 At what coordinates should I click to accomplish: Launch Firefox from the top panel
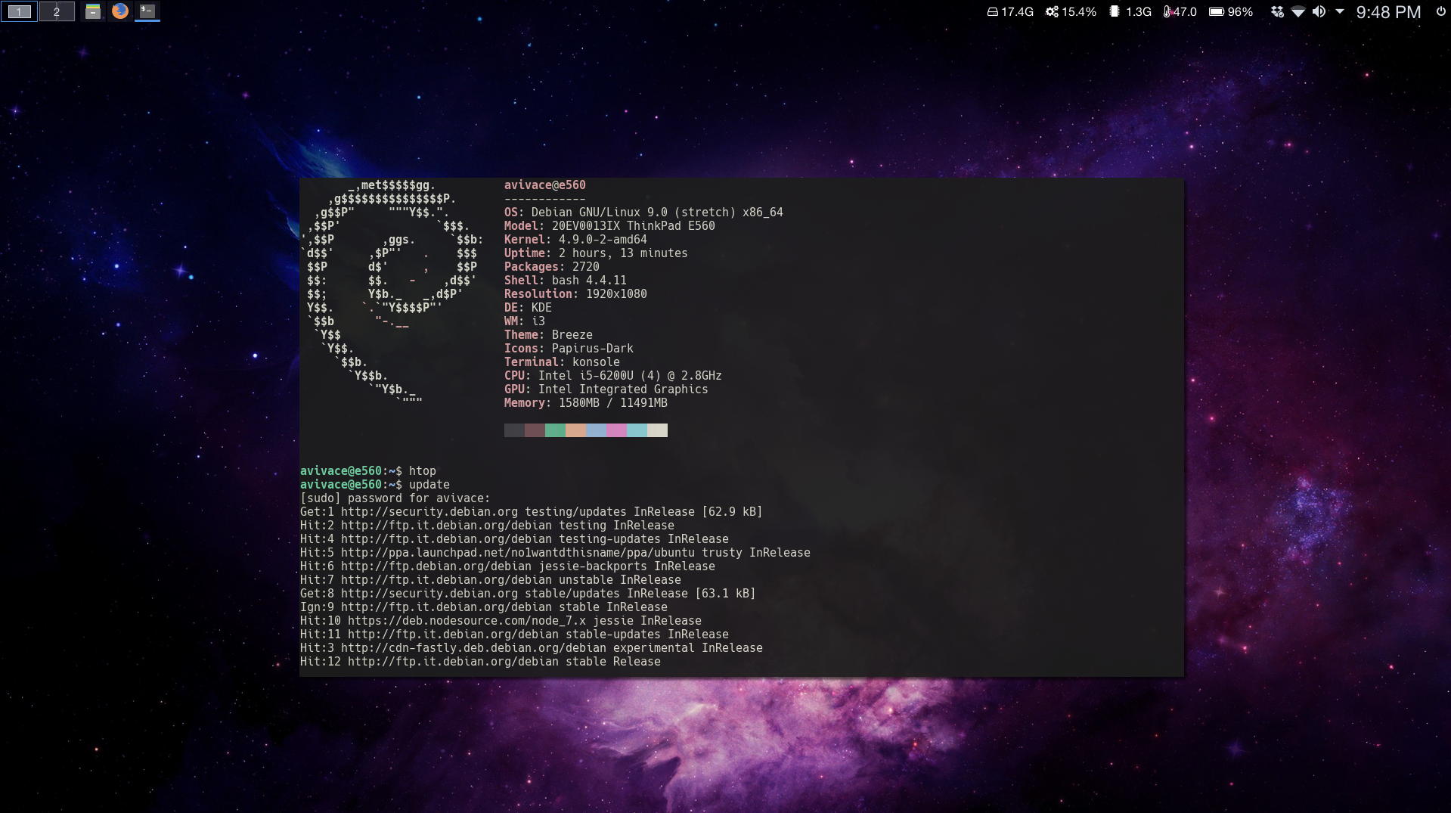tap(119, 11)
